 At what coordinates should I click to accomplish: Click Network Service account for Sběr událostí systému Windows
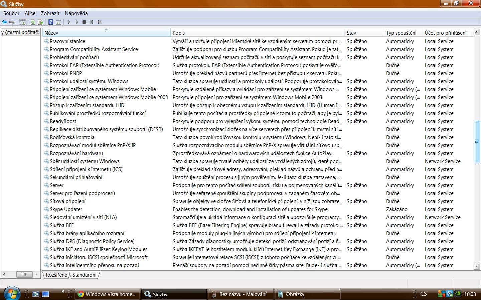(x=443, y=161)
